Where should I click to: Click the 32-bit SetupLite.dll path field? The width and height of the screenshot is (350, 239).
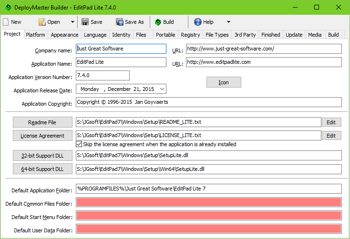tap(209, 155)
